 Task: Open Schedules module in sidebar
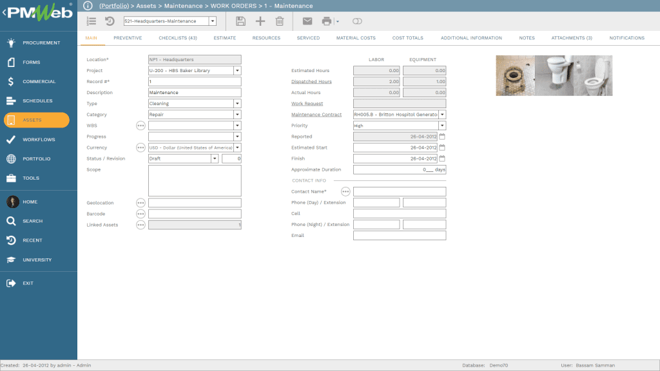point(38,100)
